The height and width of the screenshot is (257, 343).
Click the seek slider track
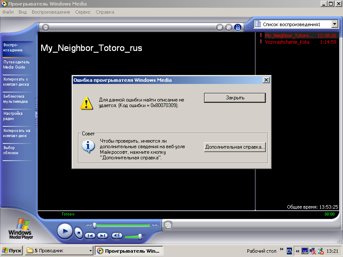pyautogui.click(x=122, y=225)
